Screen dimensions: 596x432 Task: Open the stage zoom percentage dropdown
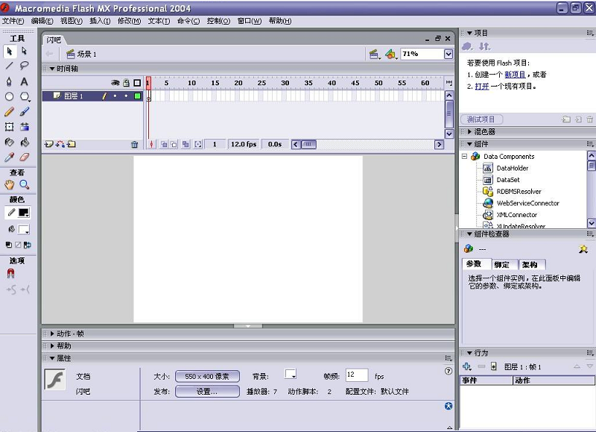point(448,54)
